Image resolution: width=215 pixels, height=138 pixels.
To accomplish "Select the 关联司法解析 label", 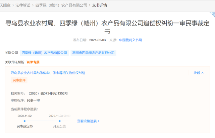I will pyautogui.click(x=15, y=62).
